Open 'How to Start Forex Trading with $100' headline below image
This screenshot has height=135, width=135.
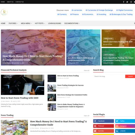20,98
